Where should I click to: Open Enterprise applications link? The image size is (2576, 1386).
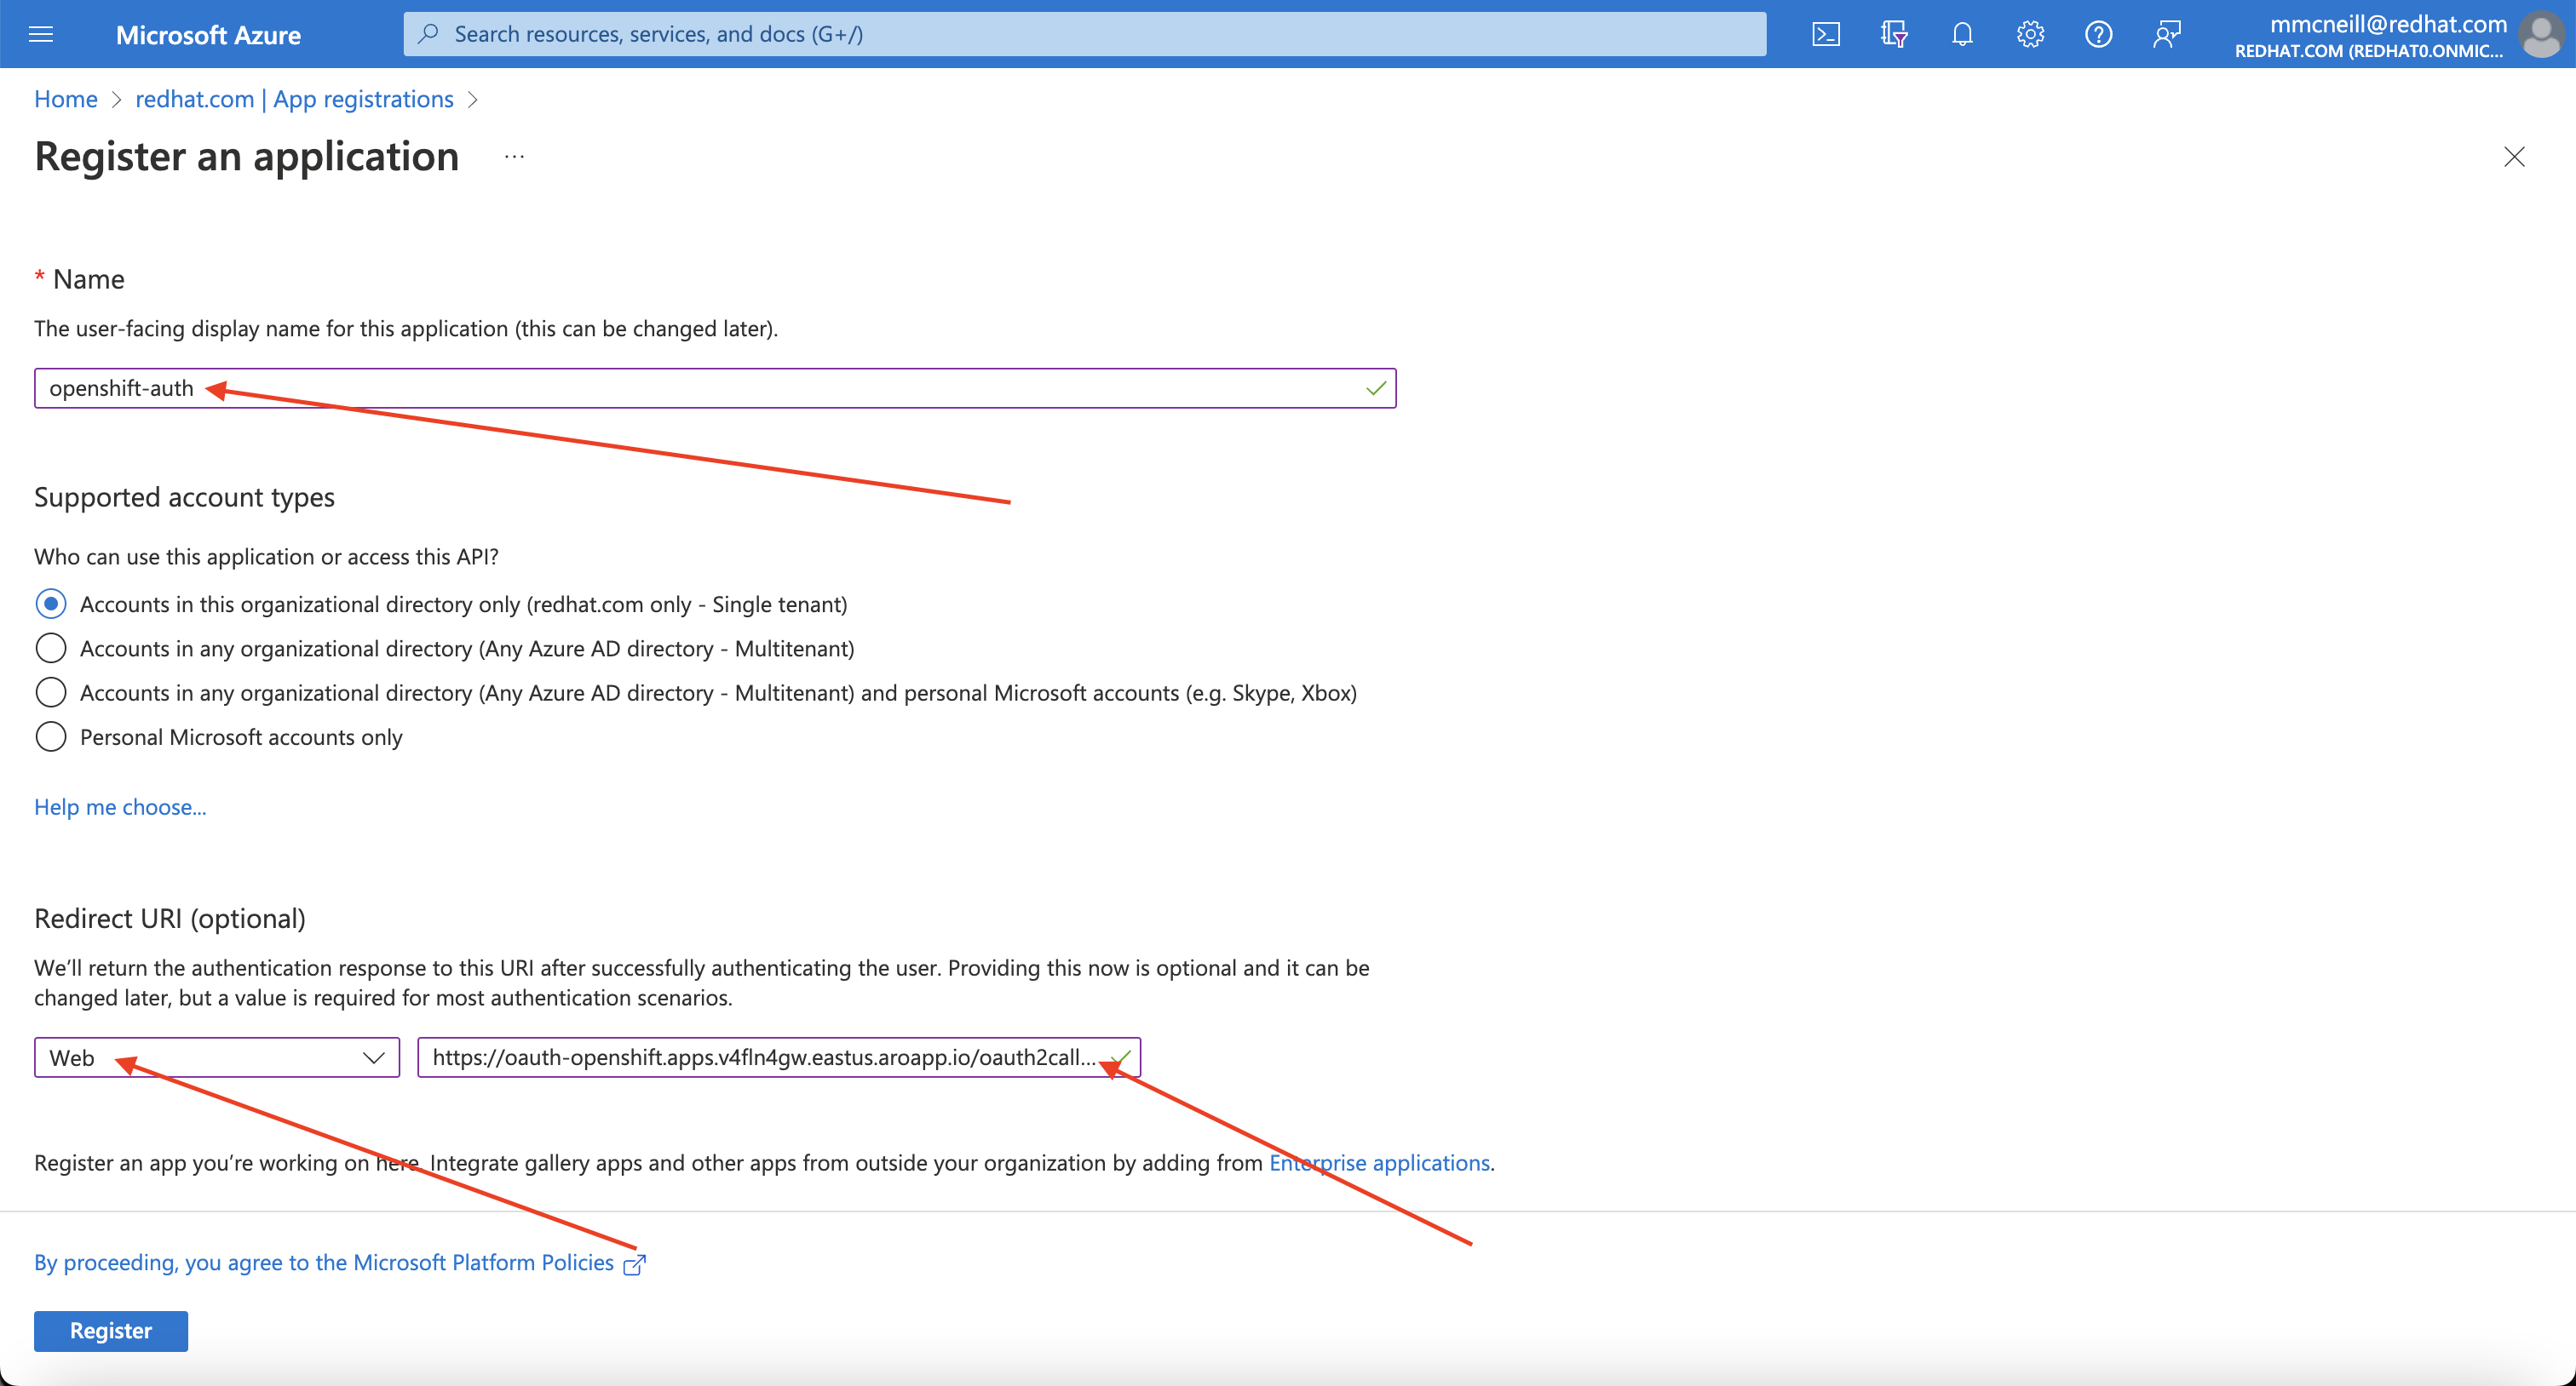pos(1378,1162)
